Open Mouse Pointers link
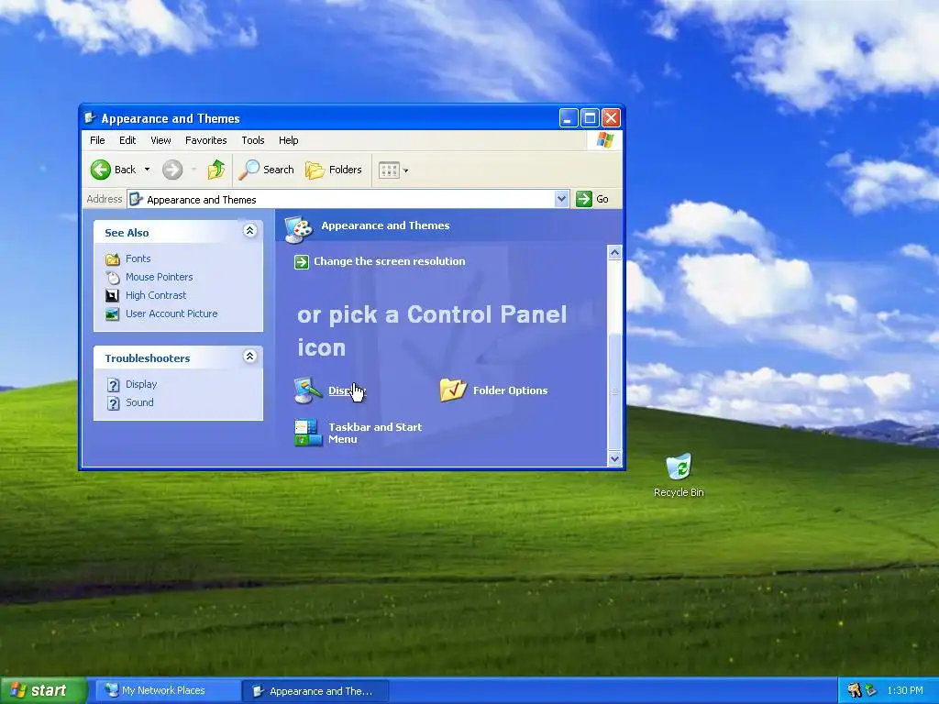 pos(160,277)
